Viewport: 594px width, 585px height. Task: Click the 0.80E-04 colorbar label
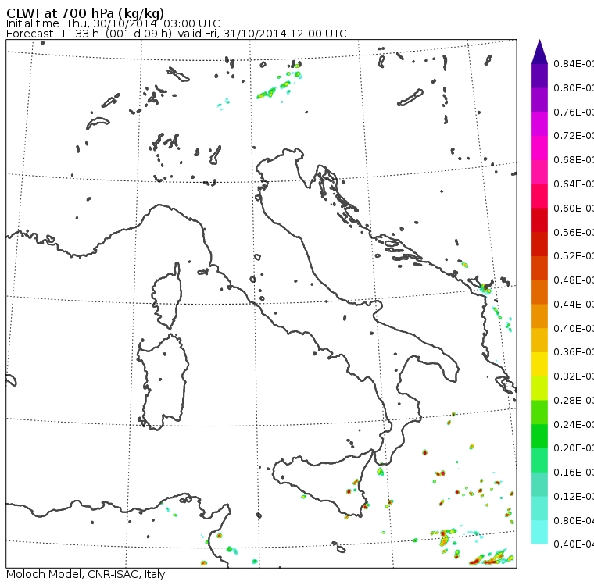tap(574, 521)
